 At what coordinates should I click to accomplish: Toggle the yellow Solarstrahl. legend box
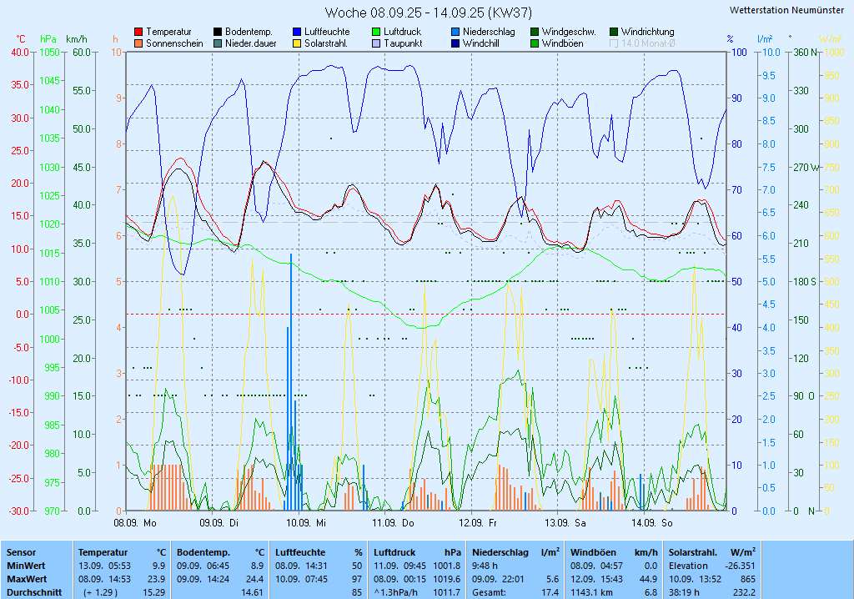click(x=297, y=43)
